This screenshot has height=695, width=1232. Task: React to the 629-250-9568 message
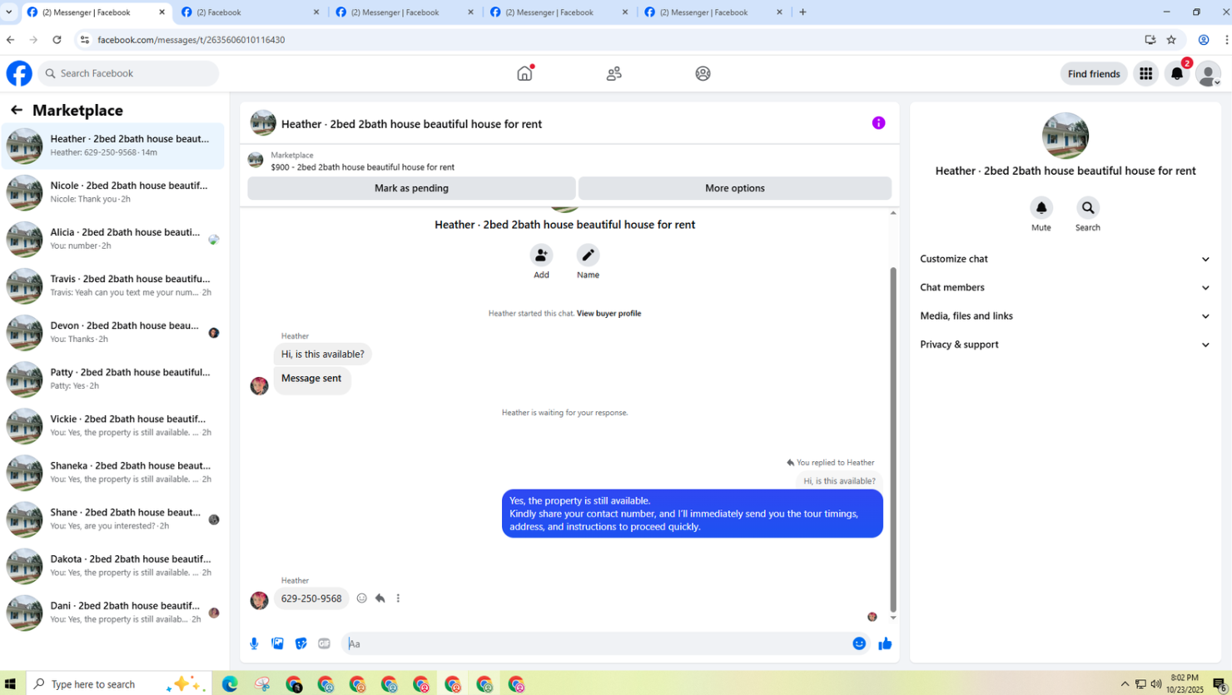click(361, 598)
